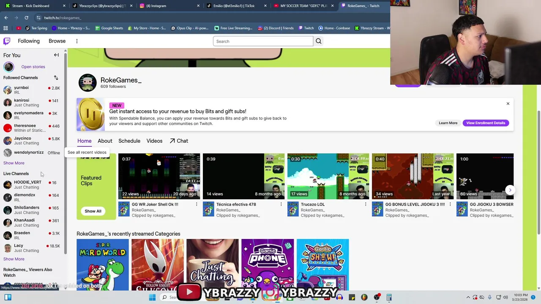Viewport: 541px width, 304px height.
Task: Click the magnifier search button
Action: click(x=319, y=41)
